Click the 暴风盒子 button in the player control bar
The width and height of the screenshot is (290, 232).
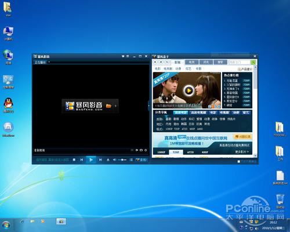(x=142, y=159)
